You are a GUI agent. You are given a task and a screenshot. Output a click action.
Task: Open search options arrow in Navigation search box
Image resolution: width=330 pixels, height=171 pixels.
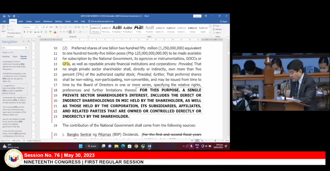[29, 48]
